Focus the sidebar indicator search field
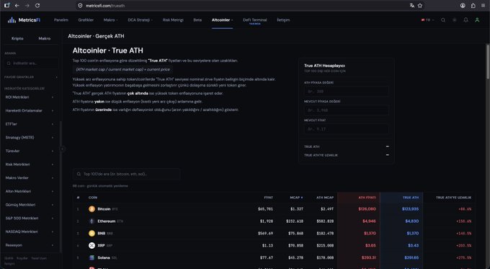This screenshot has width=490, height=269. [31, 63]
